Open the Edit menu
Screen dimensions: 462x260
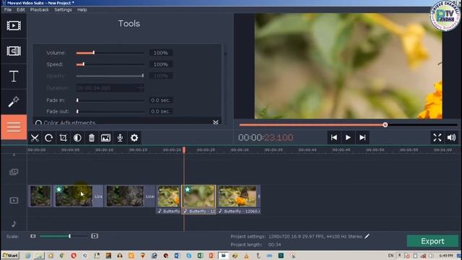point(21,9)
